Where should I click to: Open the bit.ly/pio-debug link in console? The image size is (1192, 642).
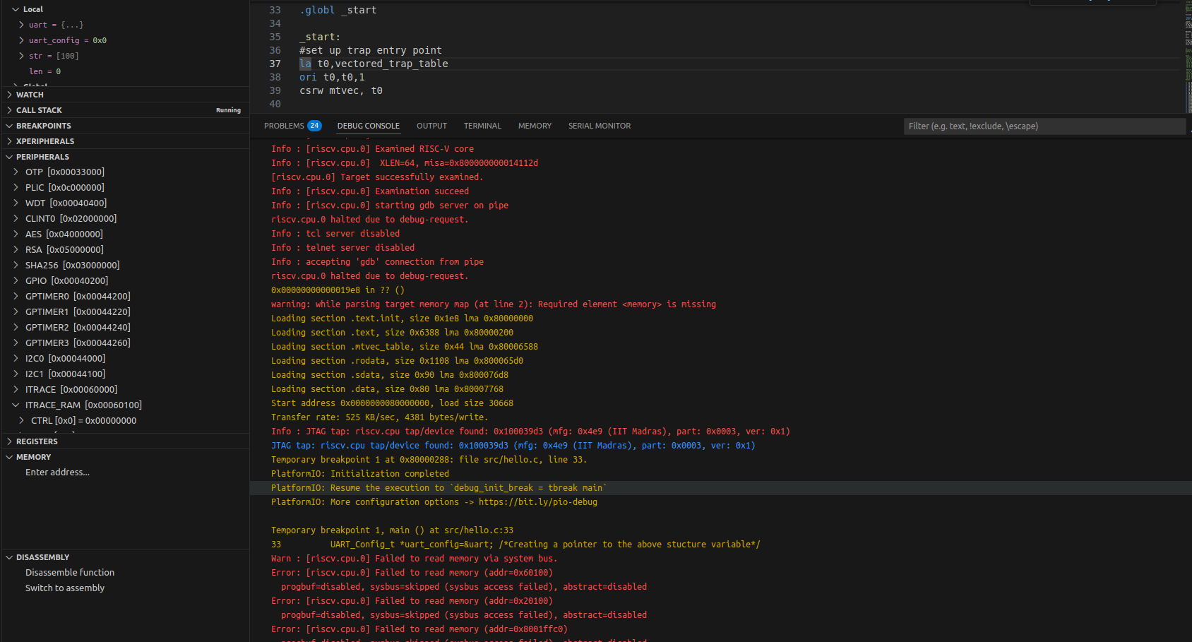pyautogui.click(x=537, y=502)
